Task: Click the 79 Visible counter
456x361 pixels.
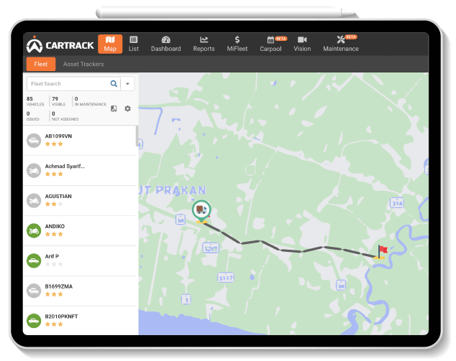Action: pos(58,101)
